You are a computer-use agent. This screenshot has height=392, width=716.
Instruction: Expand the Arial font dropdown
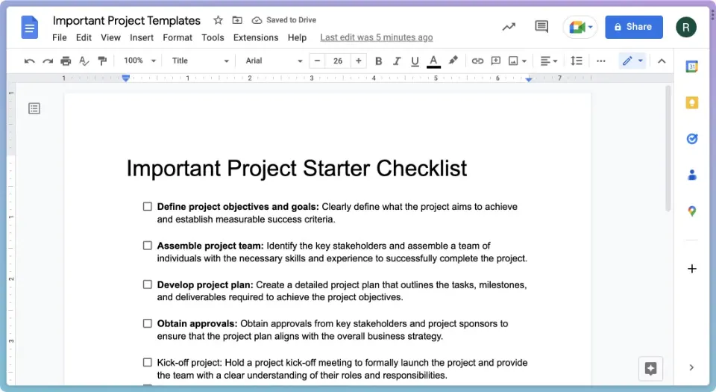[x=274, y=60]
